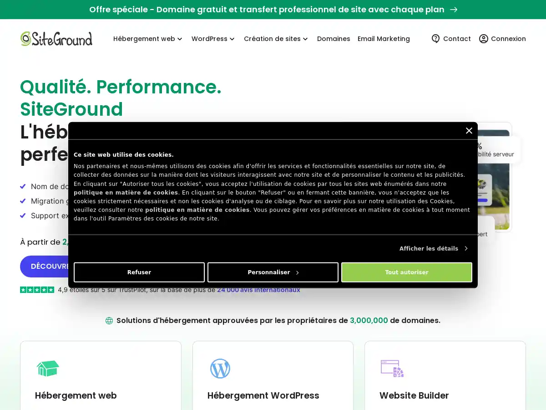The image size is (546, 410).
Task: Click the Contact question mark icon
Action: (436, 39)
